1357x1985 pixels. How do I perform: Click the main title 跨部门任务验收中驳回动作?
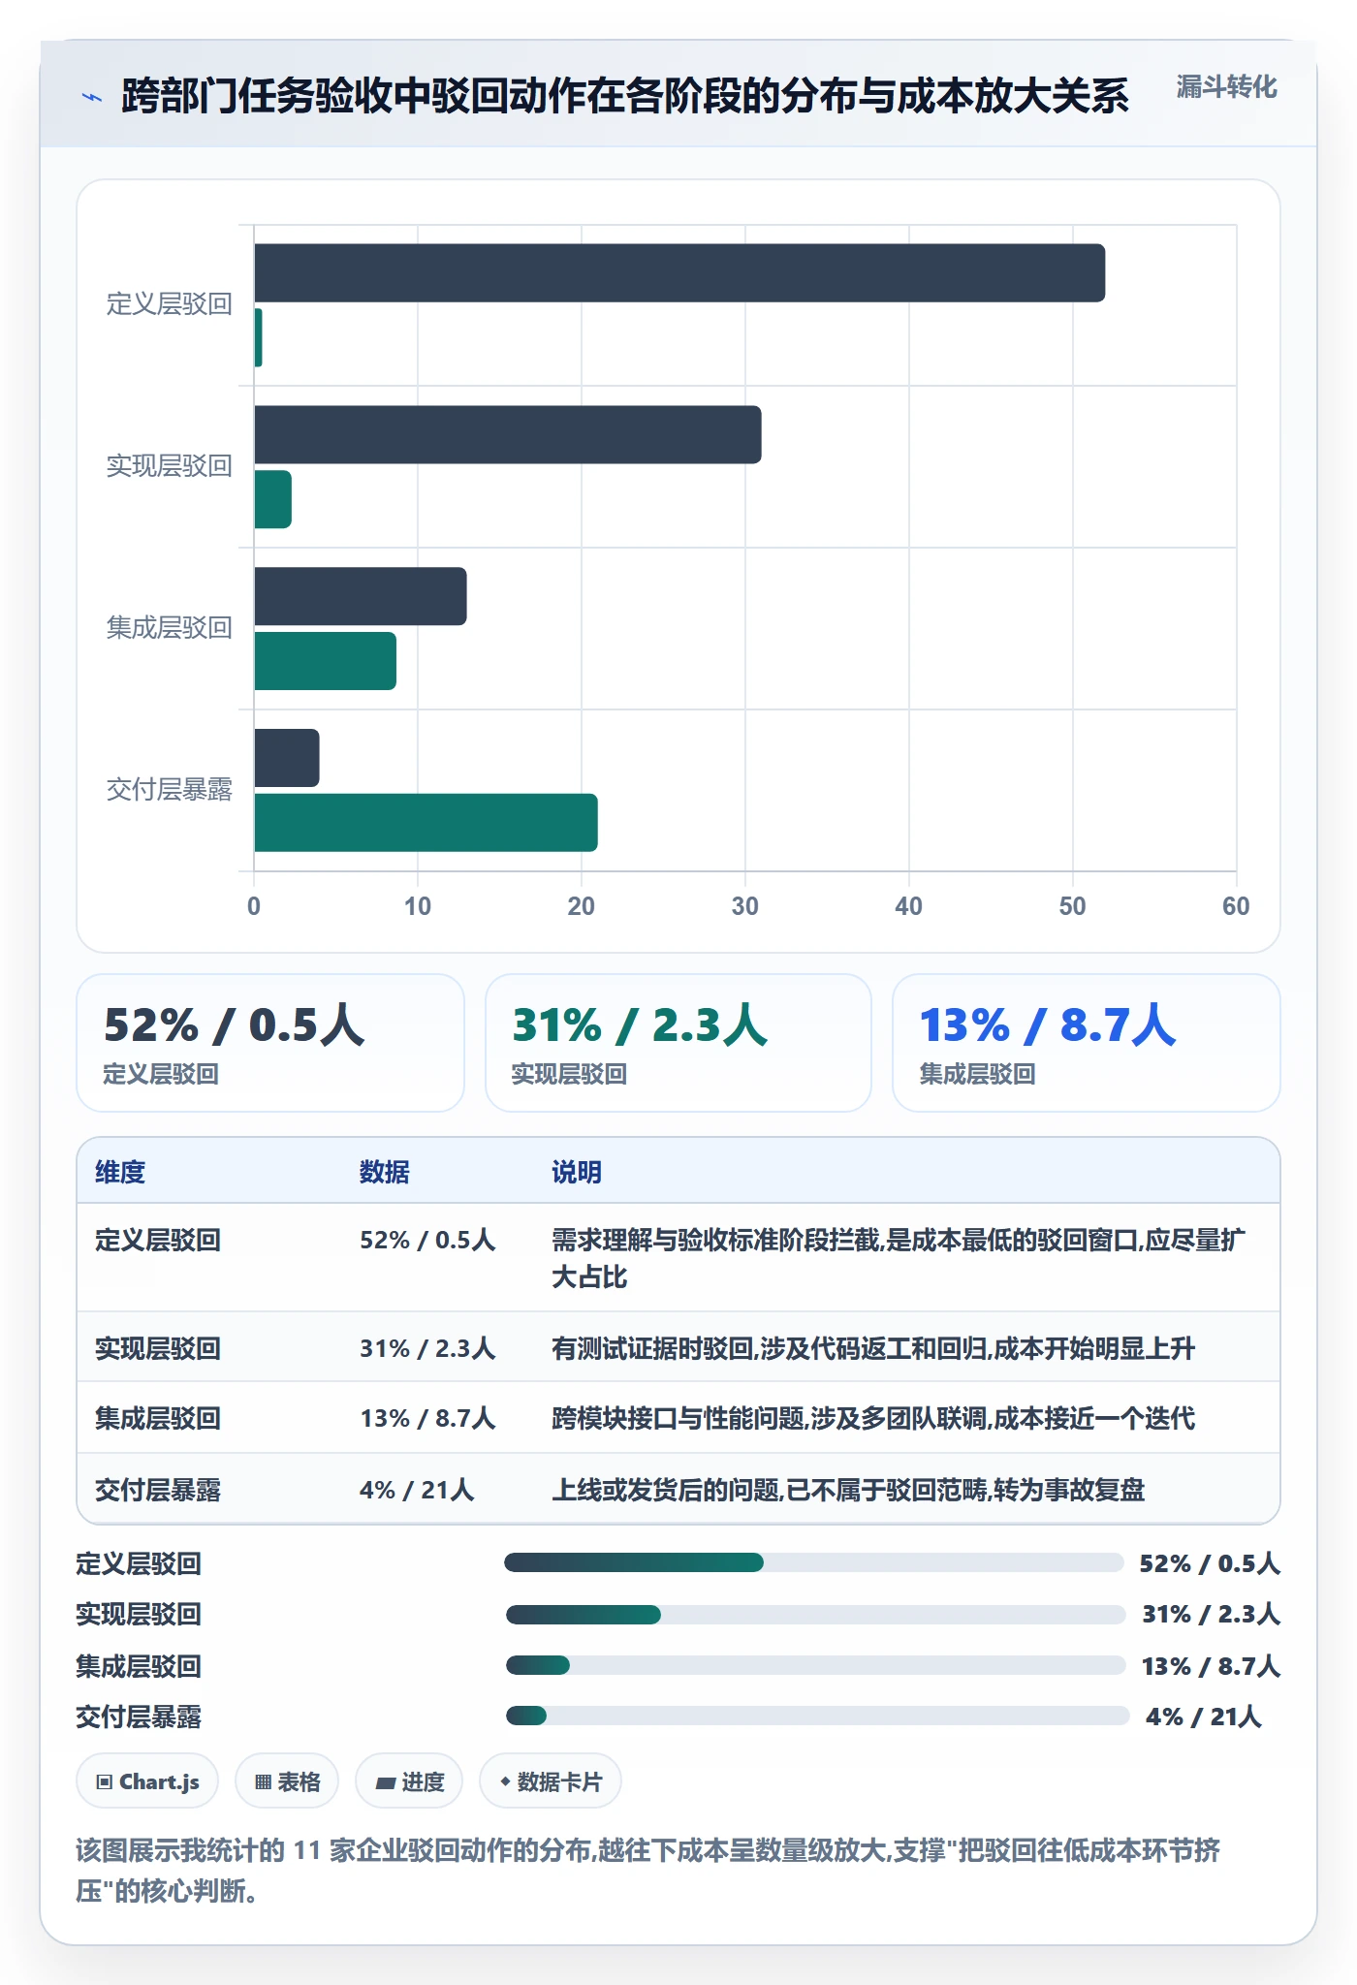point(625,96)
